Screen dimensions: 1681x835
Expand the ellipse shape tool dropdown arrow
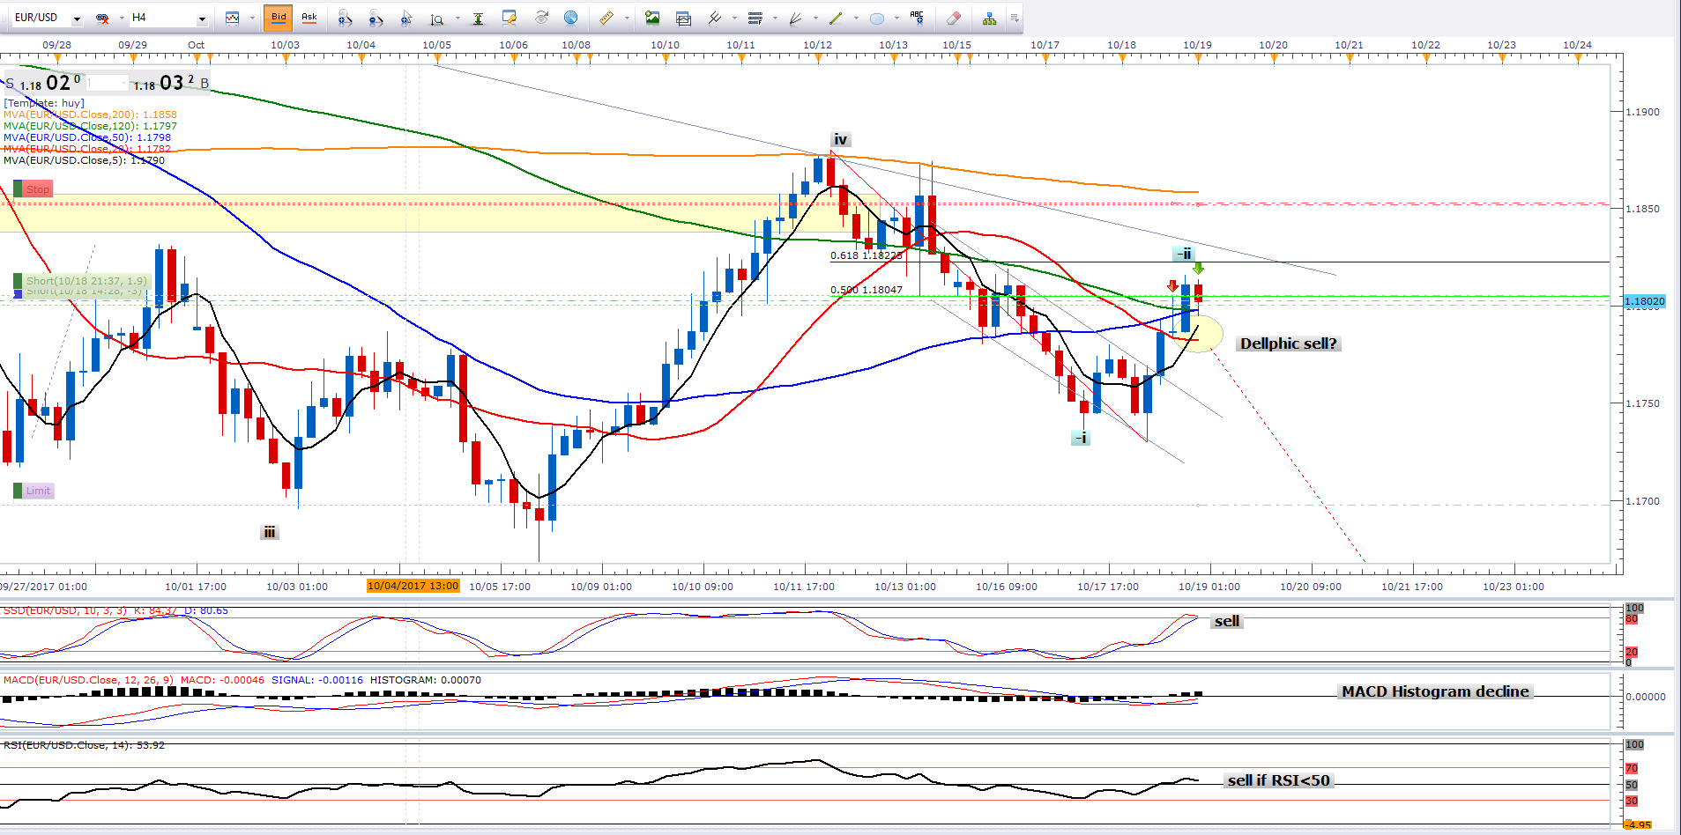pyautogui.click(x=896, y=18)
